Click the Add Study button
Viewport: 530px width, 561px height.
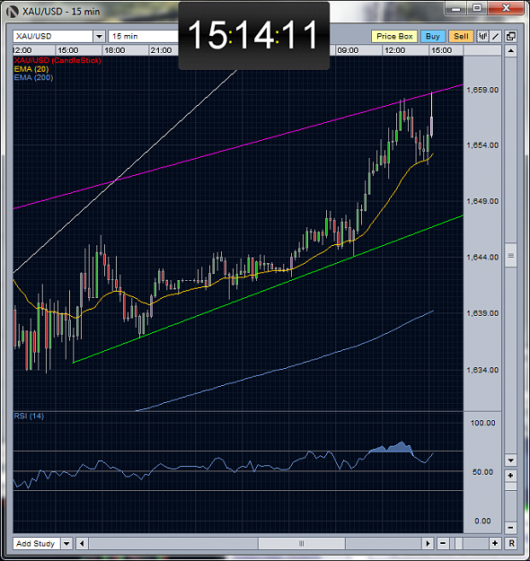[x=36, y=543]
